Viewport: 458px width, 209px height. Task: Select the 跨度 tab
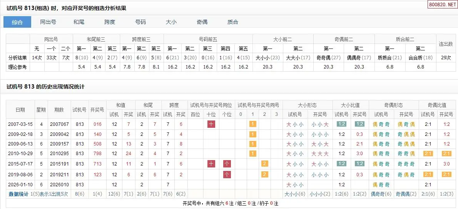coord(110,22)
